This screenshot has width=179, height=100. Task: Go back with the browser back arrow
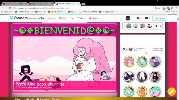point(3,8)
